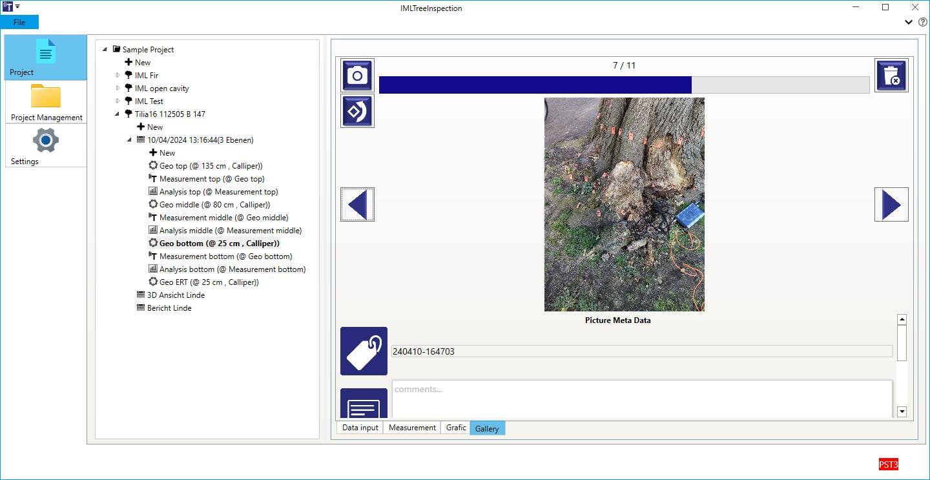Open the File menu

pos(19,22)
